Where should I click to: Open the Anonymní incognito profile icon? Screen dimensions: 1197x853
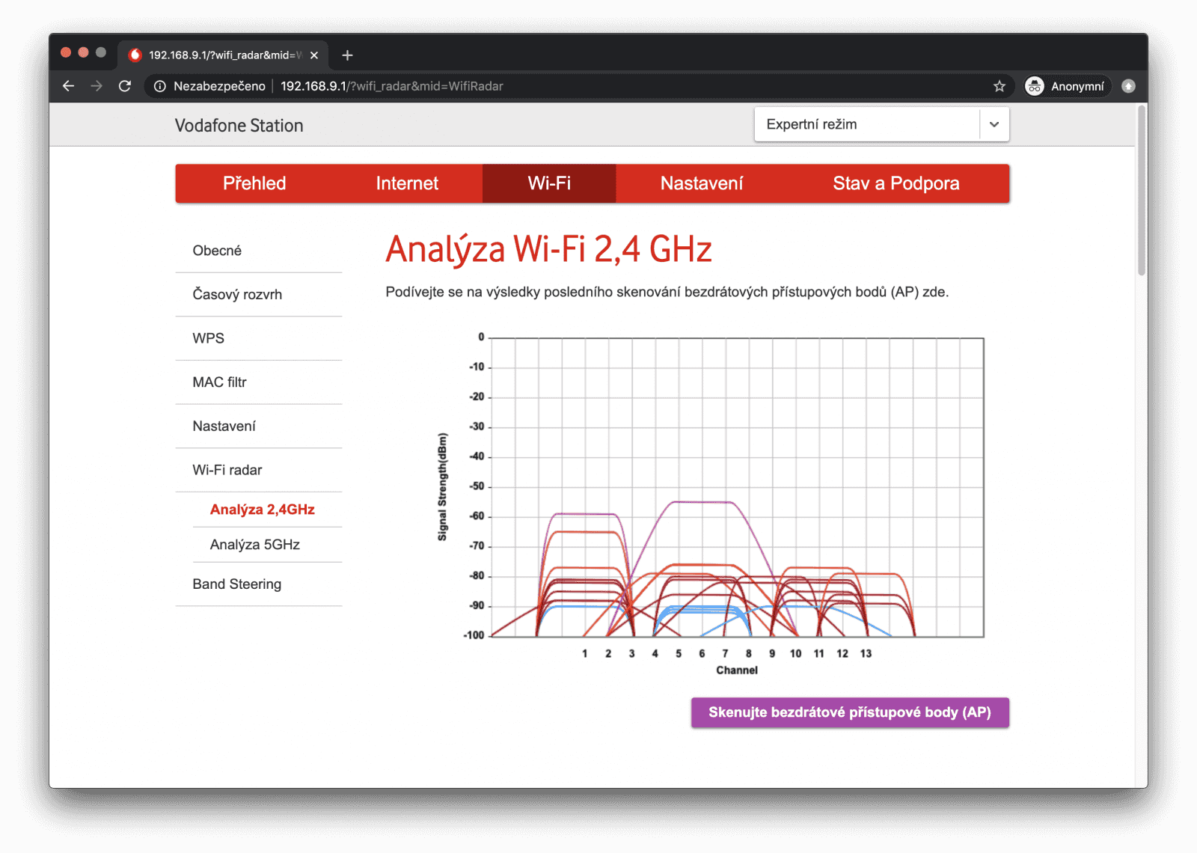click(1035, 86)
